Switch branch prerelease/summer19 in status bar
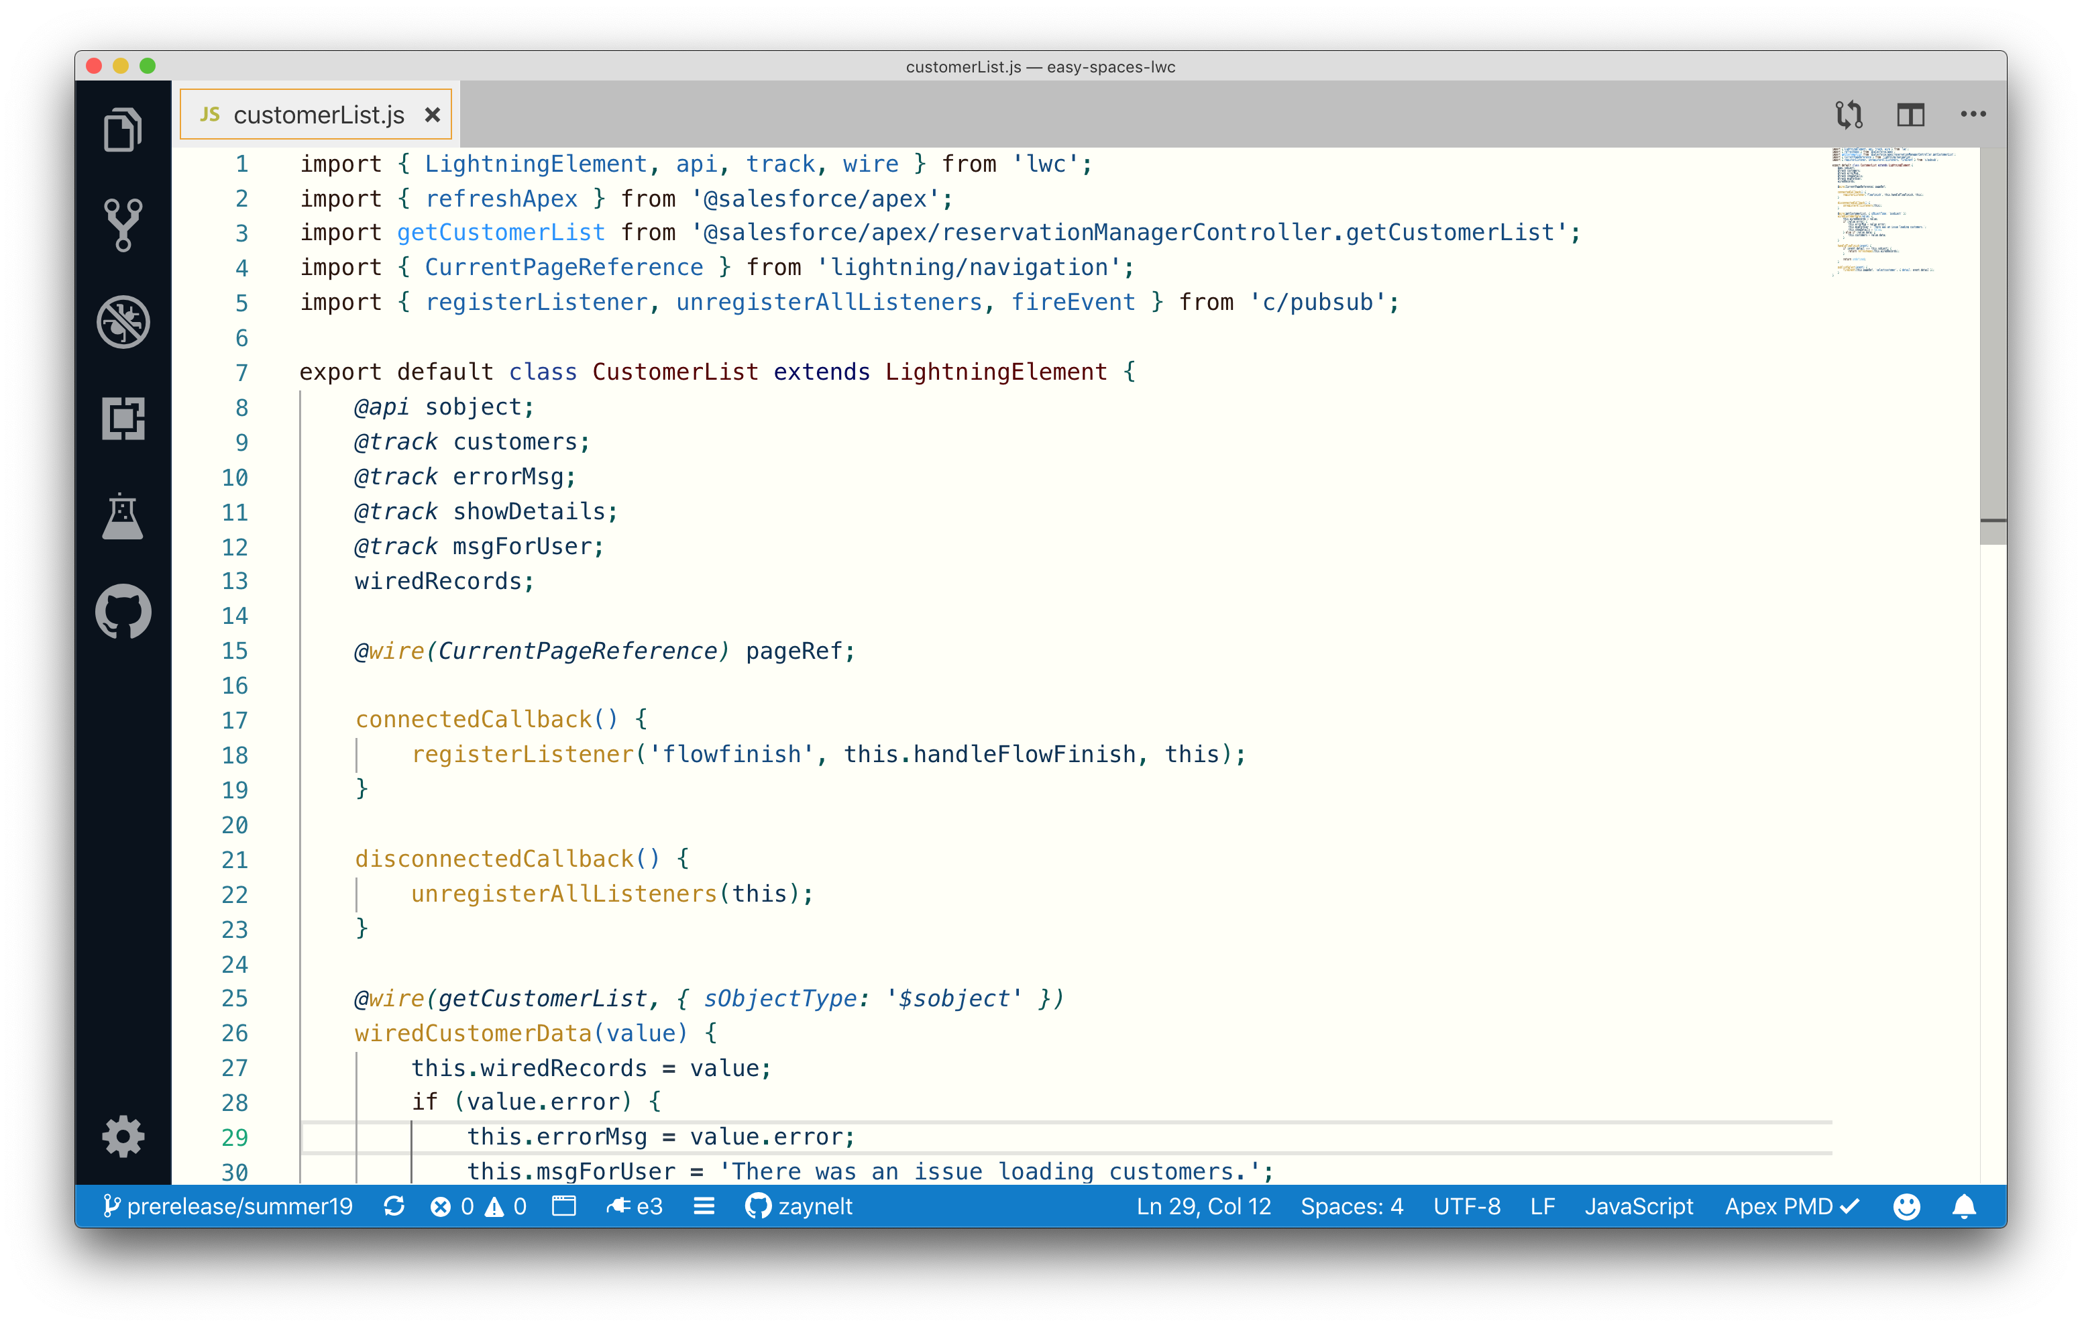 [x=228, y=1206]
